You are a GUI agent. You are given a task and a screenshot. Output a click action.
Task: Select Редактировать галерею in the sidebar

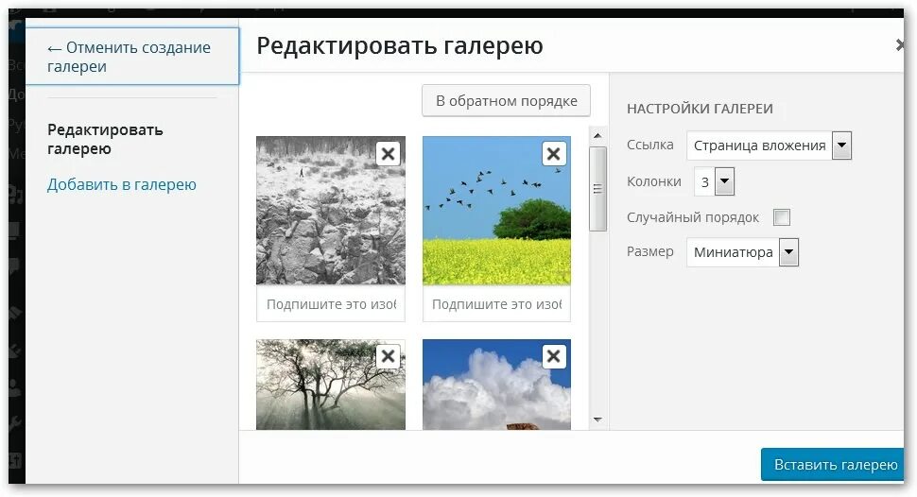coord(105,139)
